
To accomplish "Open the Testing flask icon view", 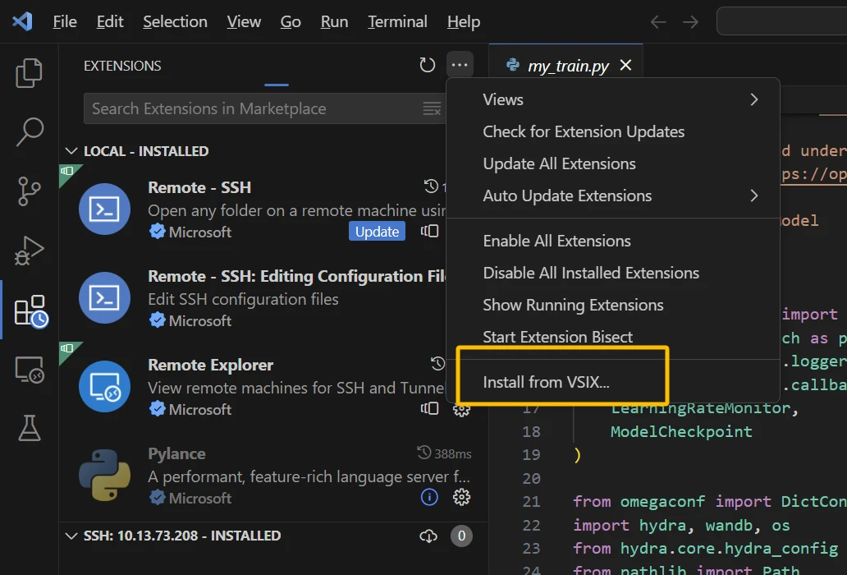I will point(30,427).
